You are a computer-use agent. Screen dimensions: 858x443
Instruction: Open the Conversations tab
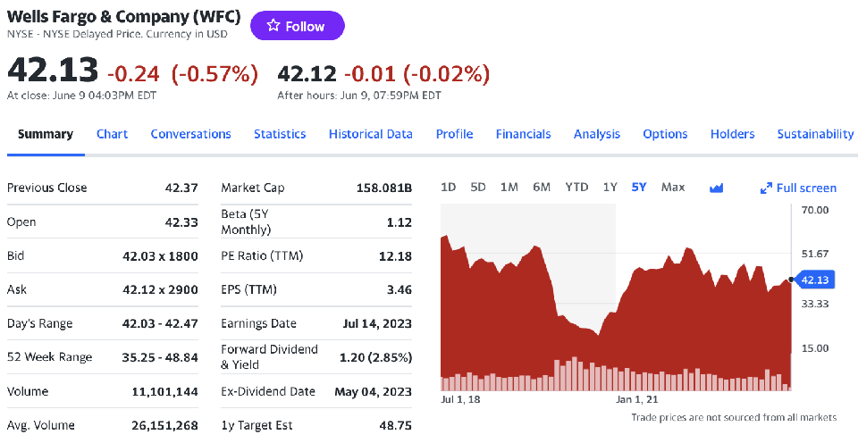pyautogui.click(x=190, y=134)
